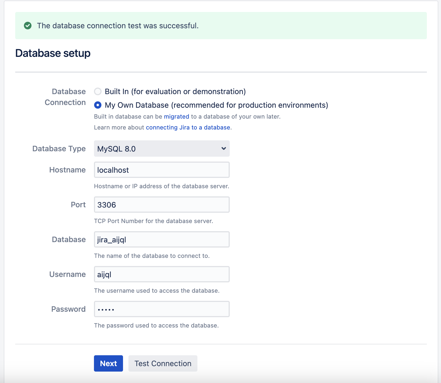
Task: Click the username used to access help text
Action: [x=157, y=291]
